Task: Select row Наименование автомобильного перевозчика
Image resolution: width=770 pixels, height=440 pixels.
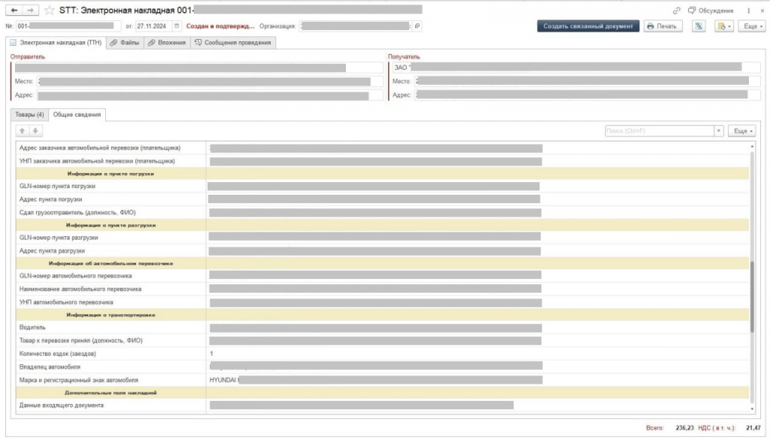Action: 382,290
